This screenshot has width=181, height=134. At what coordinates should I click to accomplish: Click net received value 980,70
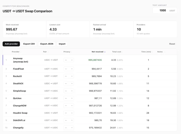coord(98,120)
